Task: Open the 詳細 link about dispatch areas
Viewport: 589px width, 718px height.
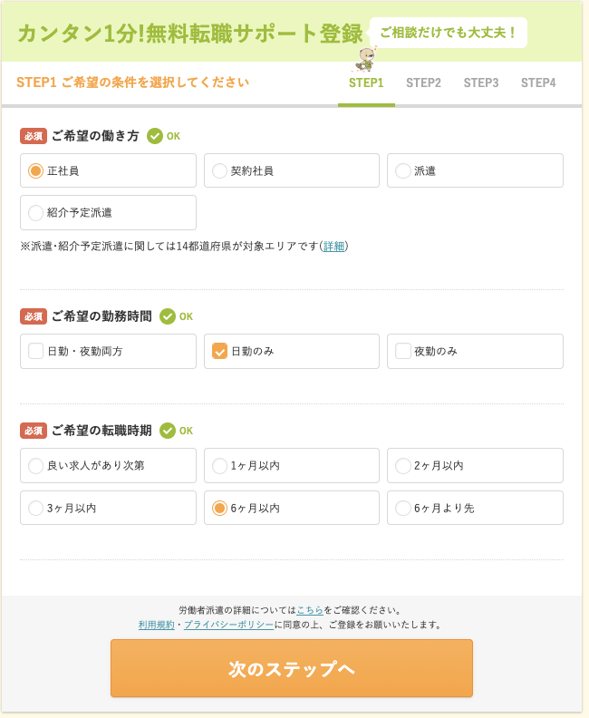Action: [x=333, y=247]
